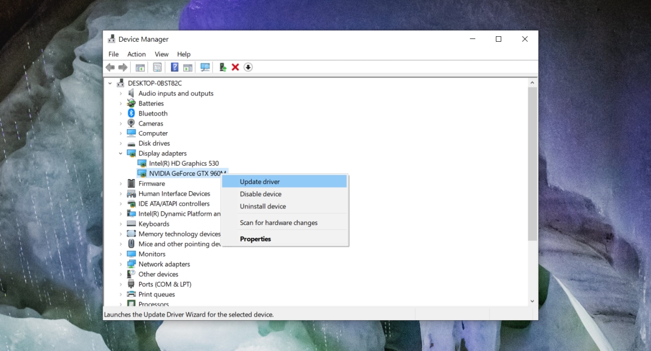Expand the Cameras chevron
This screenshot has height=351, width=651.
tap(121, 123)
